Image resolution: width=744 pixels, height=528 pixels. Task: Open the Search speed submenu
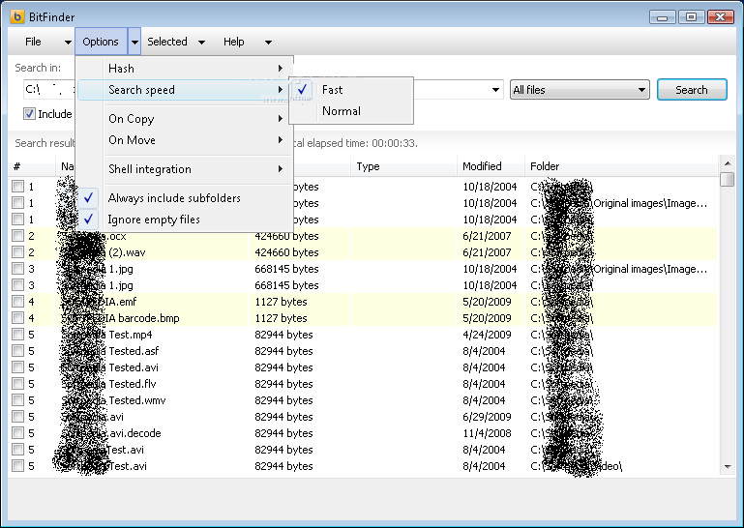coord(185,90)
